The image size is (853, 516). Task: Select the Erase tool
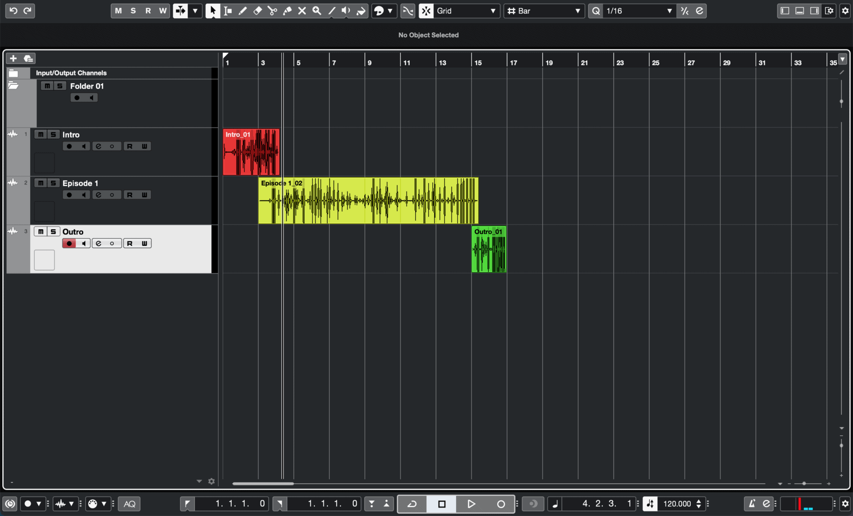tap(257, 11)
